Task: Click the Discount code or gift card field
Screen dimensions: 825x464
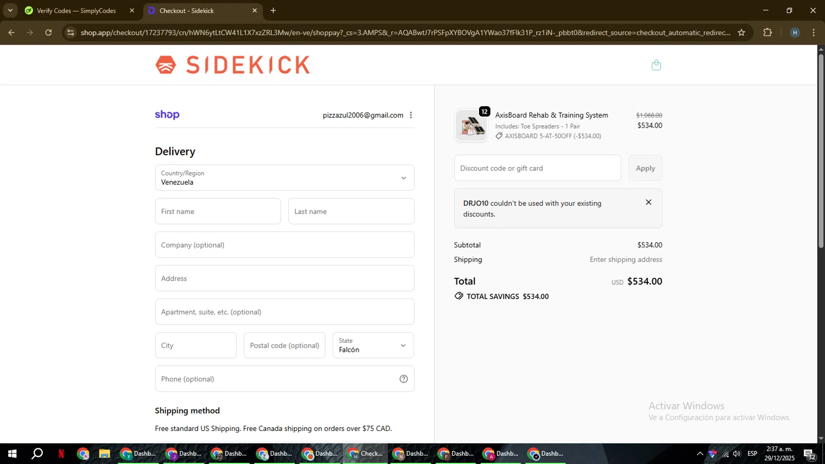Action: [x=537, y=168]
